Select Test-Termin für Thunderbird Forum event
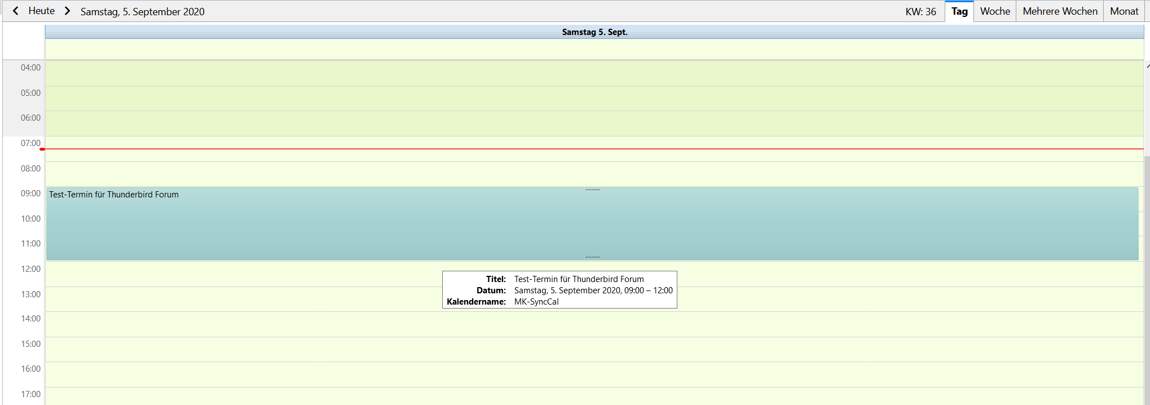1150x405 pixels. (592, 223)
